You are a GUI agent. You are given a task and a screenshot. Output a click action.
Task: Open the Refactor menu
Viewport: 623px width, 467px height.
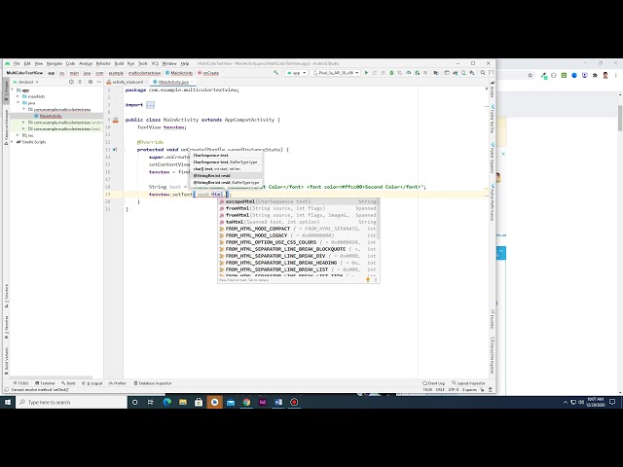103,63
